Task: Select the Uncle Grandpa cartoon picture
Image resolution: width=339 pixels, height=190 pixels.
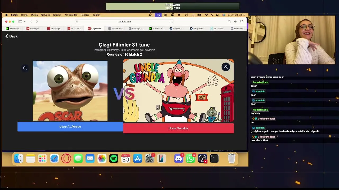Action: [178, 91]
